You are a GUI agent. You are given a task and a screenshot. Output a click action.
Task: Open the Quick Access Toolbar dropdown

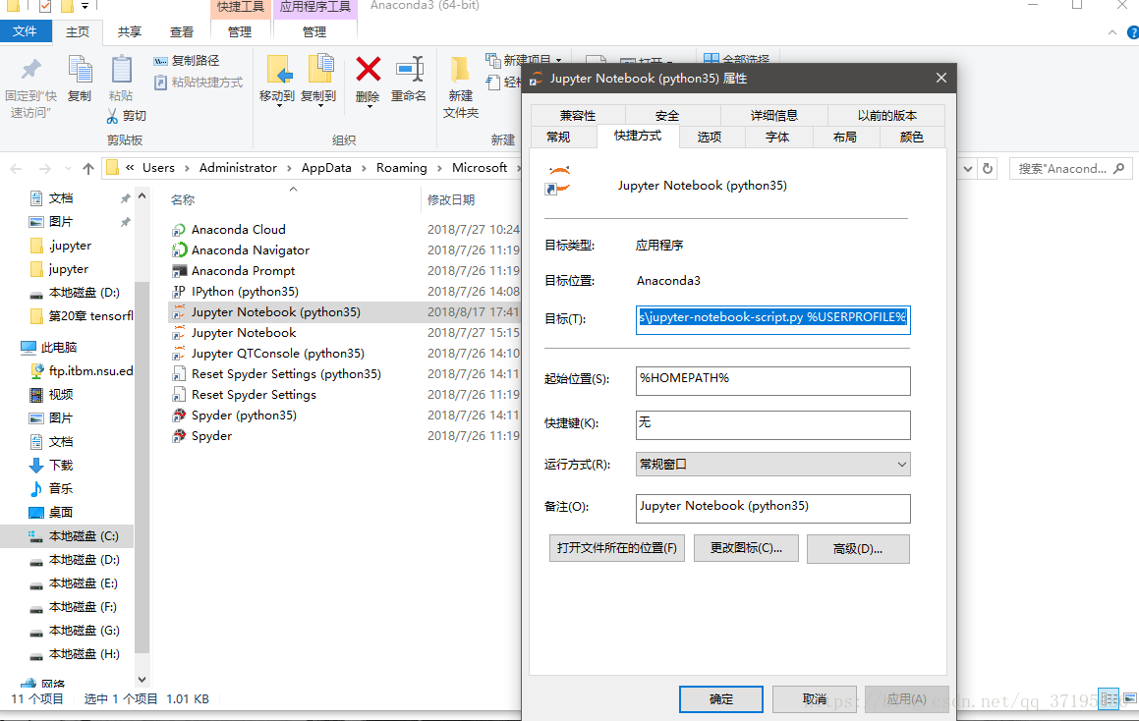[x=85, y=6]
